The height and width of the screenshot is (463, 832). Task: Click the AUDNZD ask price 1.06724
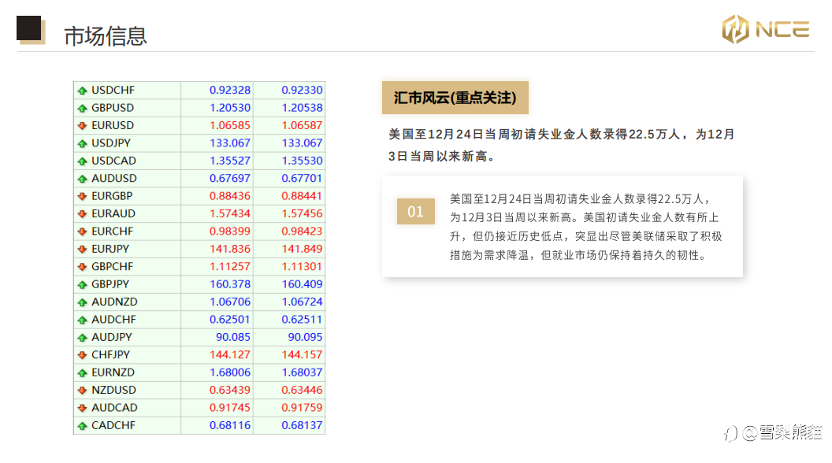[x=302, y=302]
